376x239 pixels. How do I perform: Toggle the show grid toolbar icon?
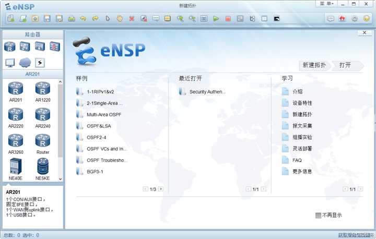click(264, 18)
